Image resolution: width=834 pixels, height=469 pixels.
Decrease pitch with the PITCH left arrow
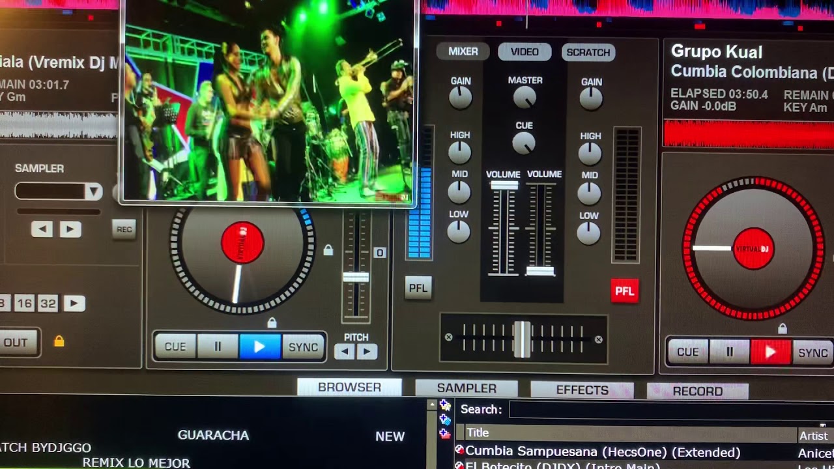click(x=344, y=352)
